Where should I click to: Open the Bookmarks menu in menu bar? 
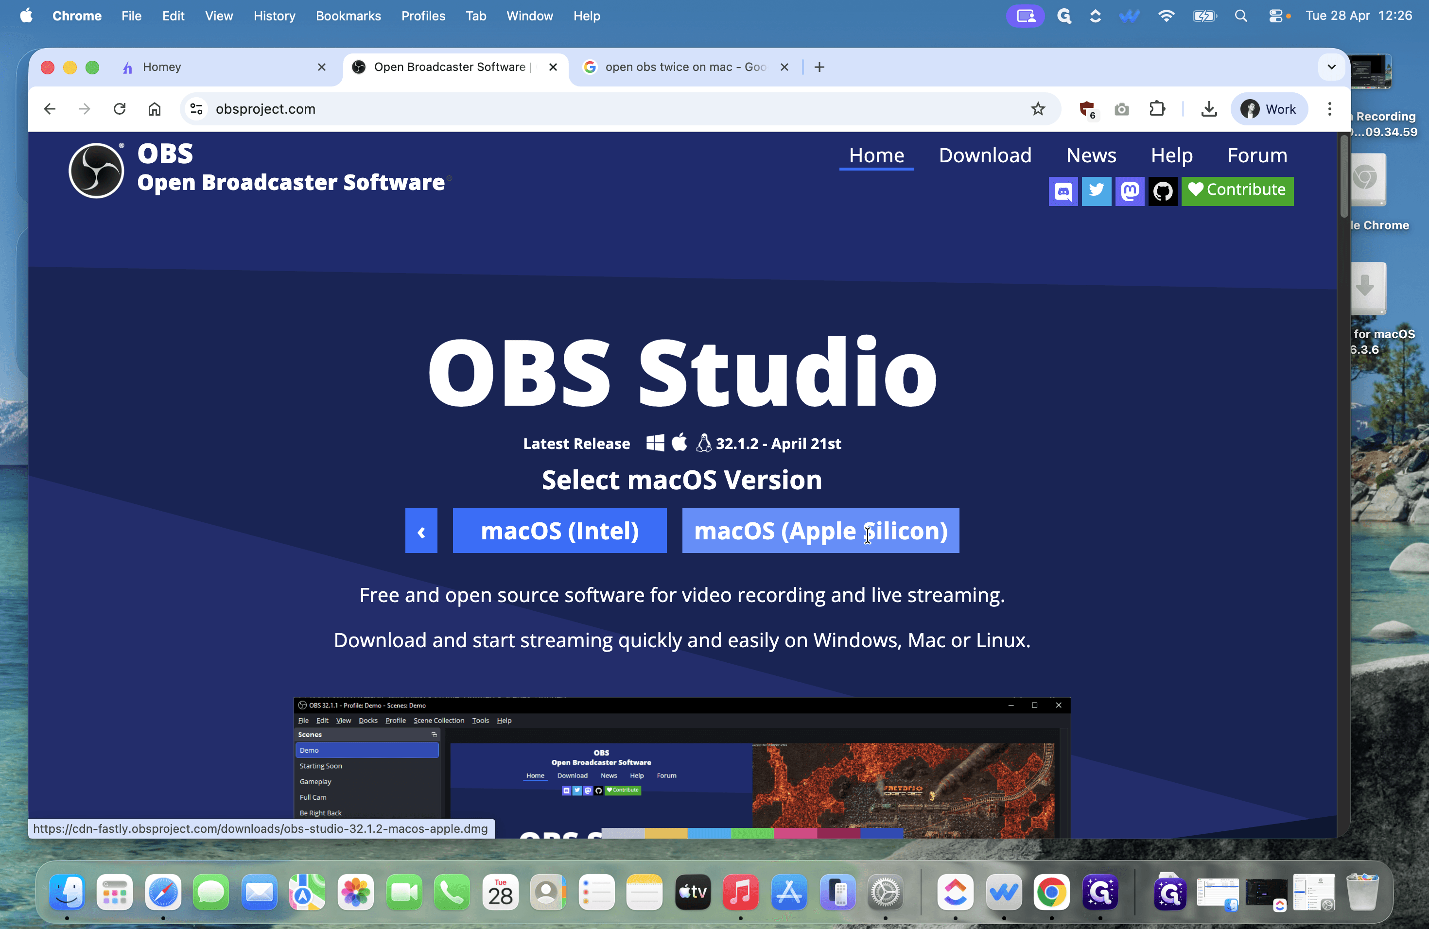(x=348, y=16)
